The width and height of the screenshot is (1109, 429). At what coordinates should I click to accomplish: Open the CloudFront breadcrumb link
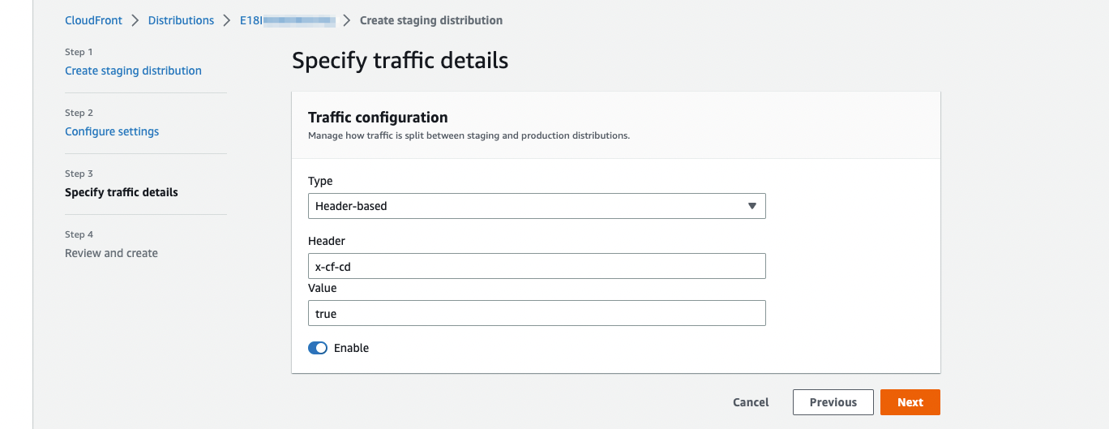pyautogui.click(x=93, y=20)
